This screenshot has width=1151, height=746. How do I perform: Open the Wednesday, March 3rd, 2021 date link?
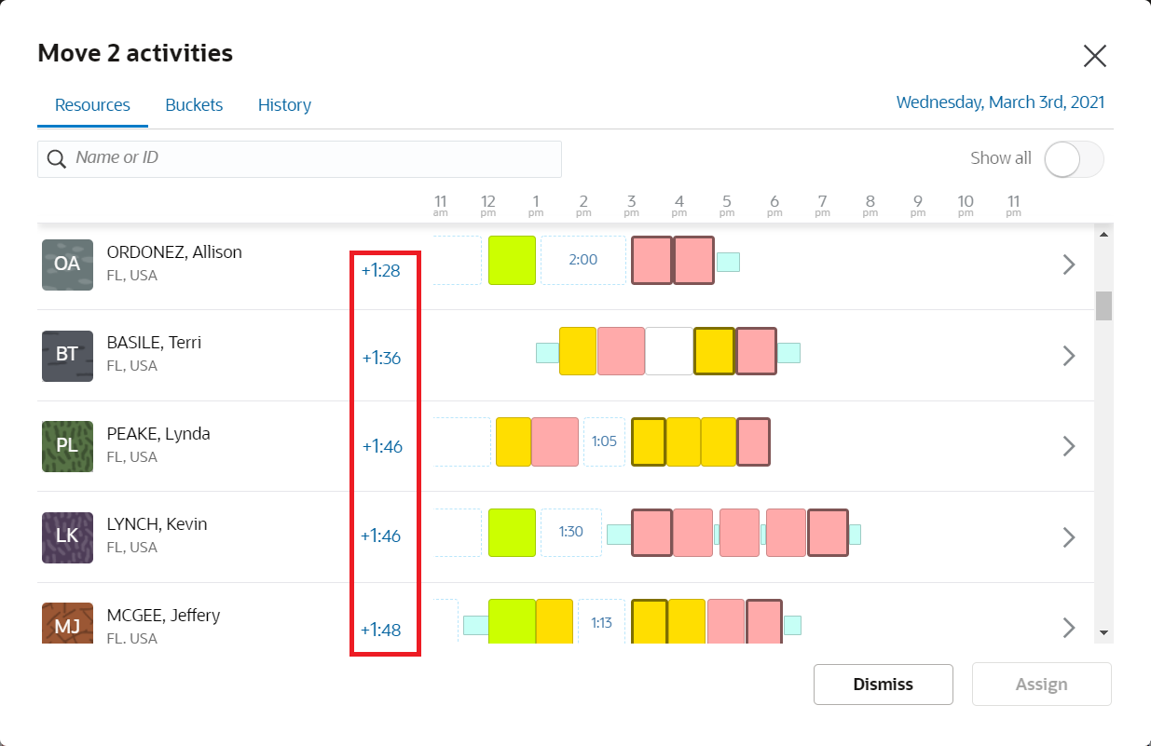tap(1000, 102)
